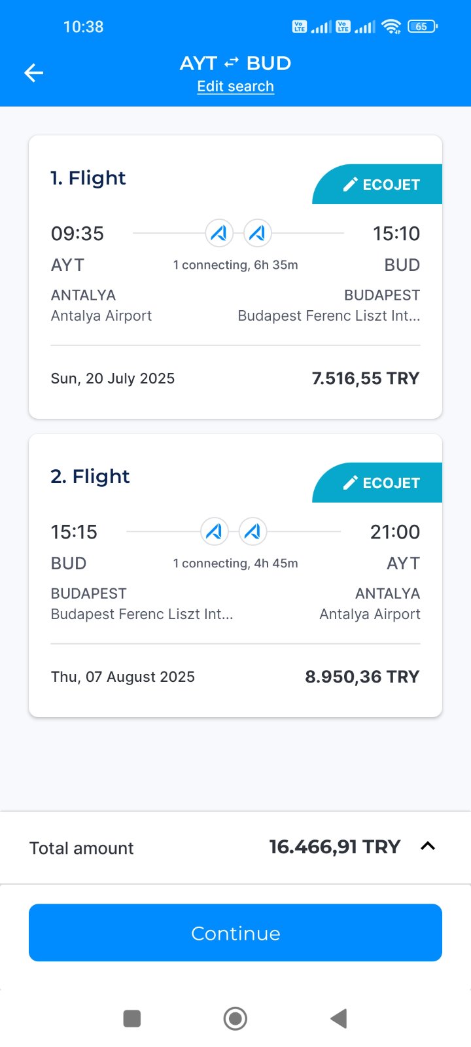Tap first airline logo on Flight 2
The width and height of the screenshot is (471, 1047).
215,531
